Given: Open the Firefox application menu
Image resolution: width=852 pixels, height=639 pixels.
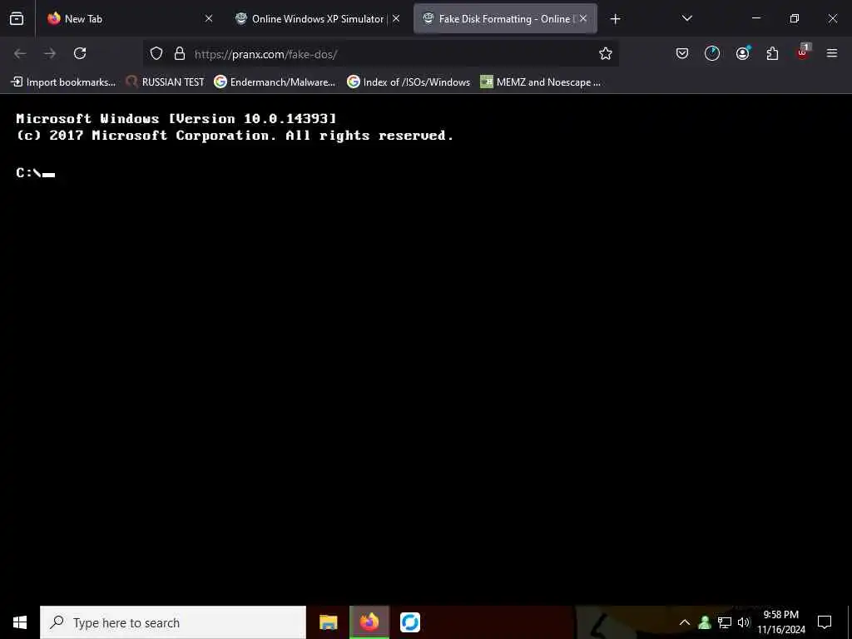Looking at the screenshot, I should [832, 53].
